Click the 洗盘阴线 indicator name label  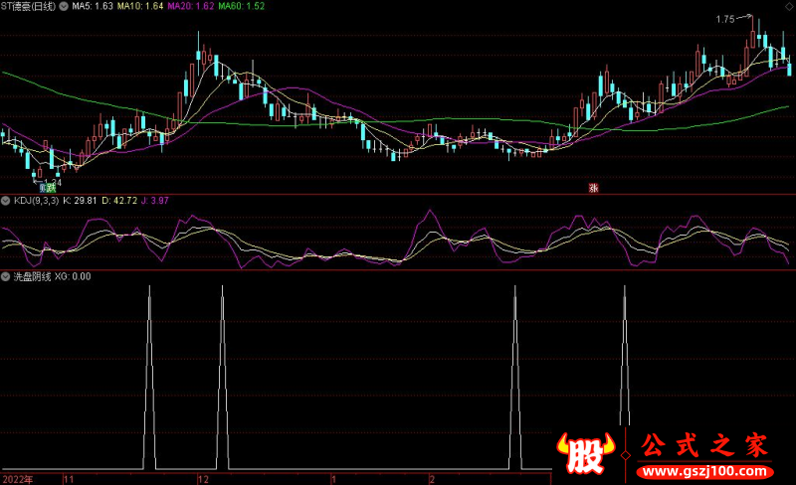[x=33, y=276]
